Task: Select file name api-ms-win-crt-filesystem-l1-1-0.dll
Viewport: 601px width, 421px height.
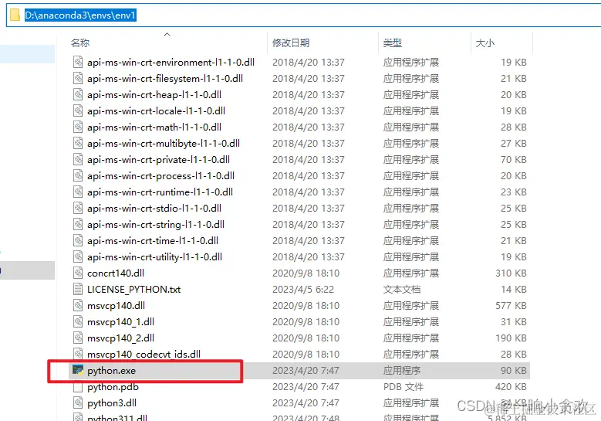Action: 165,78
